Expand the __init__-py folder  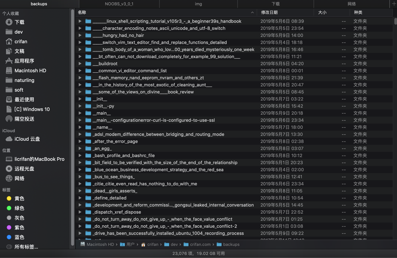[80, 106]
